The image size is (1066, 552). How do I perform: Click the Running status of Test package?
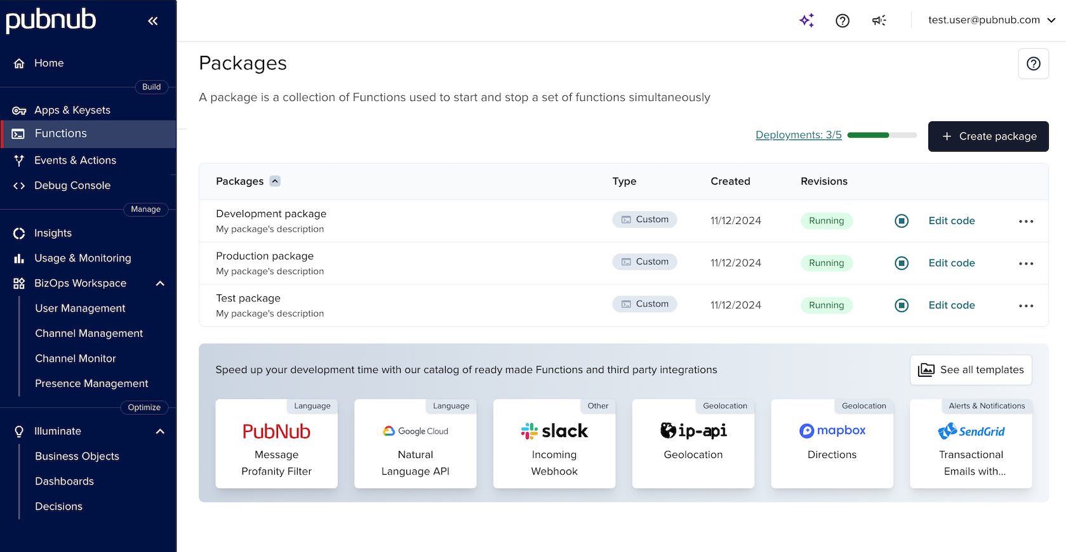[827, 305]
